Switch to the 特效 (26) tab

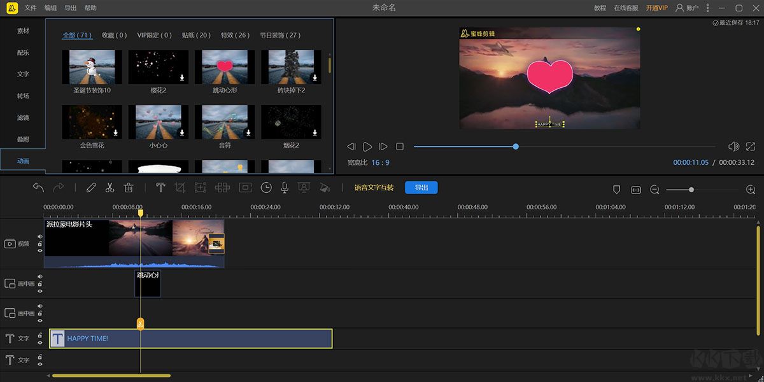coord(235,35)
